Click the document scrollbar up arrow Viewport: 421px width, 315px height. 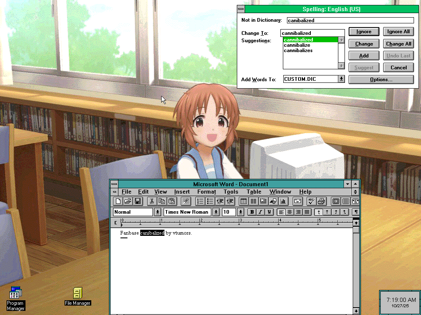click(x=356, y=223)
